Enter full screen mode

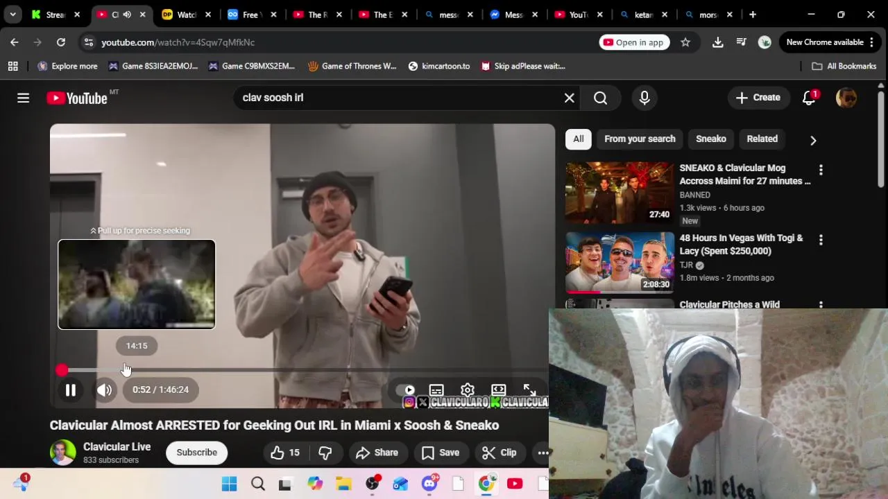pyautogui.click(x=529, y=390)
